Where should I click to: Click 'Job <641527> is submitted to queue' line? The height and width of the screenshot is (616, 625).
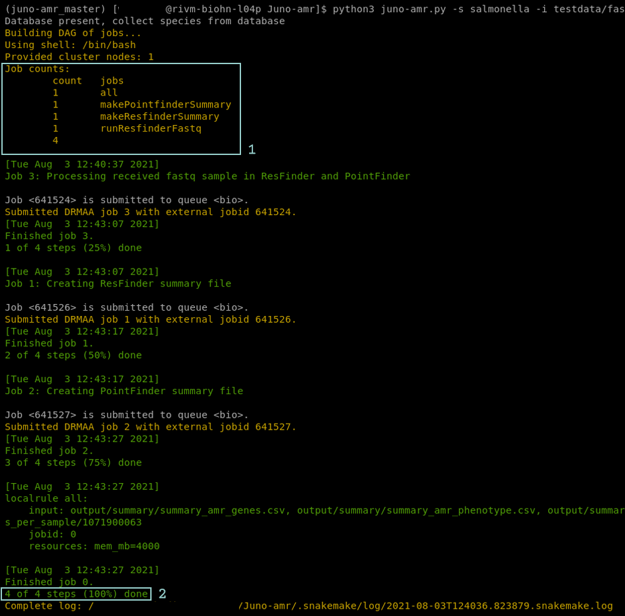(x=127, y=415)
